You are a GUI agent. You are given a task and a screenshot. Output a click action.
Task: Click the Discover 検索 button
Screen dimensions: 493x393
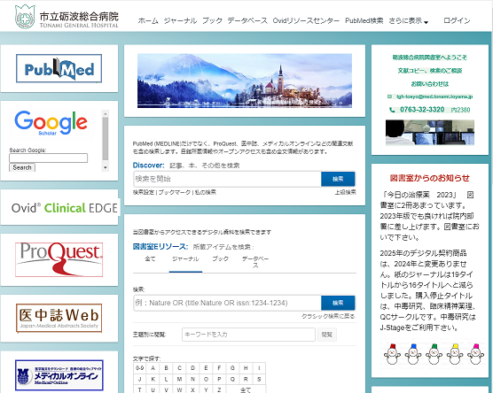[x=338, y=179]
